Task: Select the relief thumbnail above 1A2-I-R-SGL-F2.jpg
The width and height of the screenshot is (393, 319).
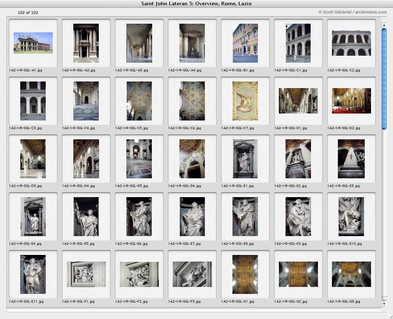Action: (139, 274)
